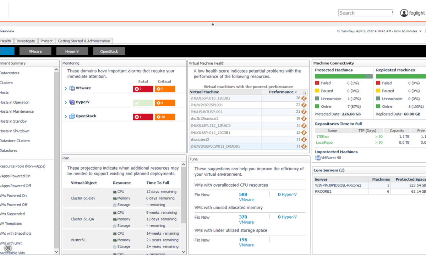Click the Storage icon for Cluster-51-Dev
426x256 pixels.
pyautogui.click(x=115, y=205)
